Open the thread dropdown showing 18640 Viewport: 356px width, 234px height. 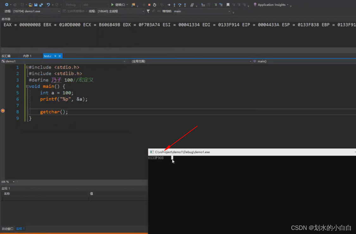(x=121, y=11)
